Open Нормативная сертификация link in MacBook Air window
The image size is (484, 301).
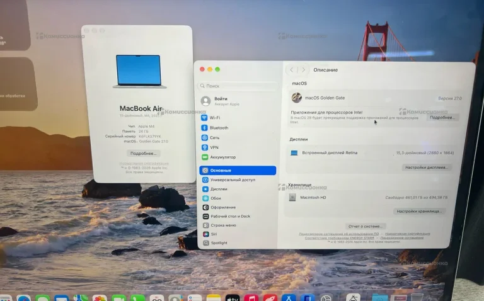pos(144,164)
